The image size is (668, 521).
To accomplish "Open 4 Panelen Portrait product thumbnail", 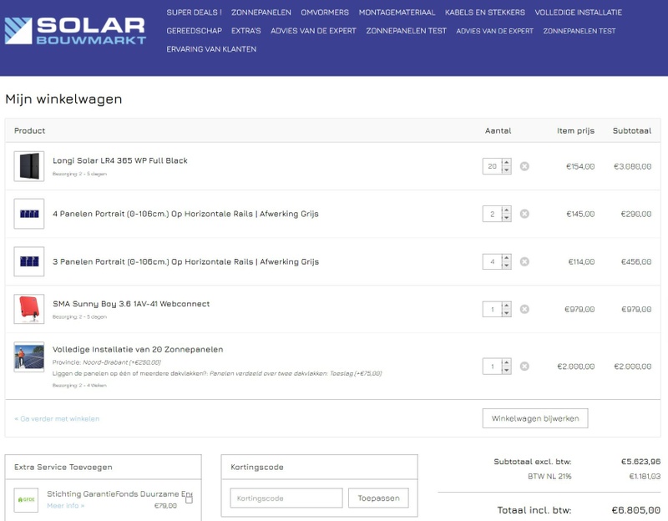I will 29,214.
